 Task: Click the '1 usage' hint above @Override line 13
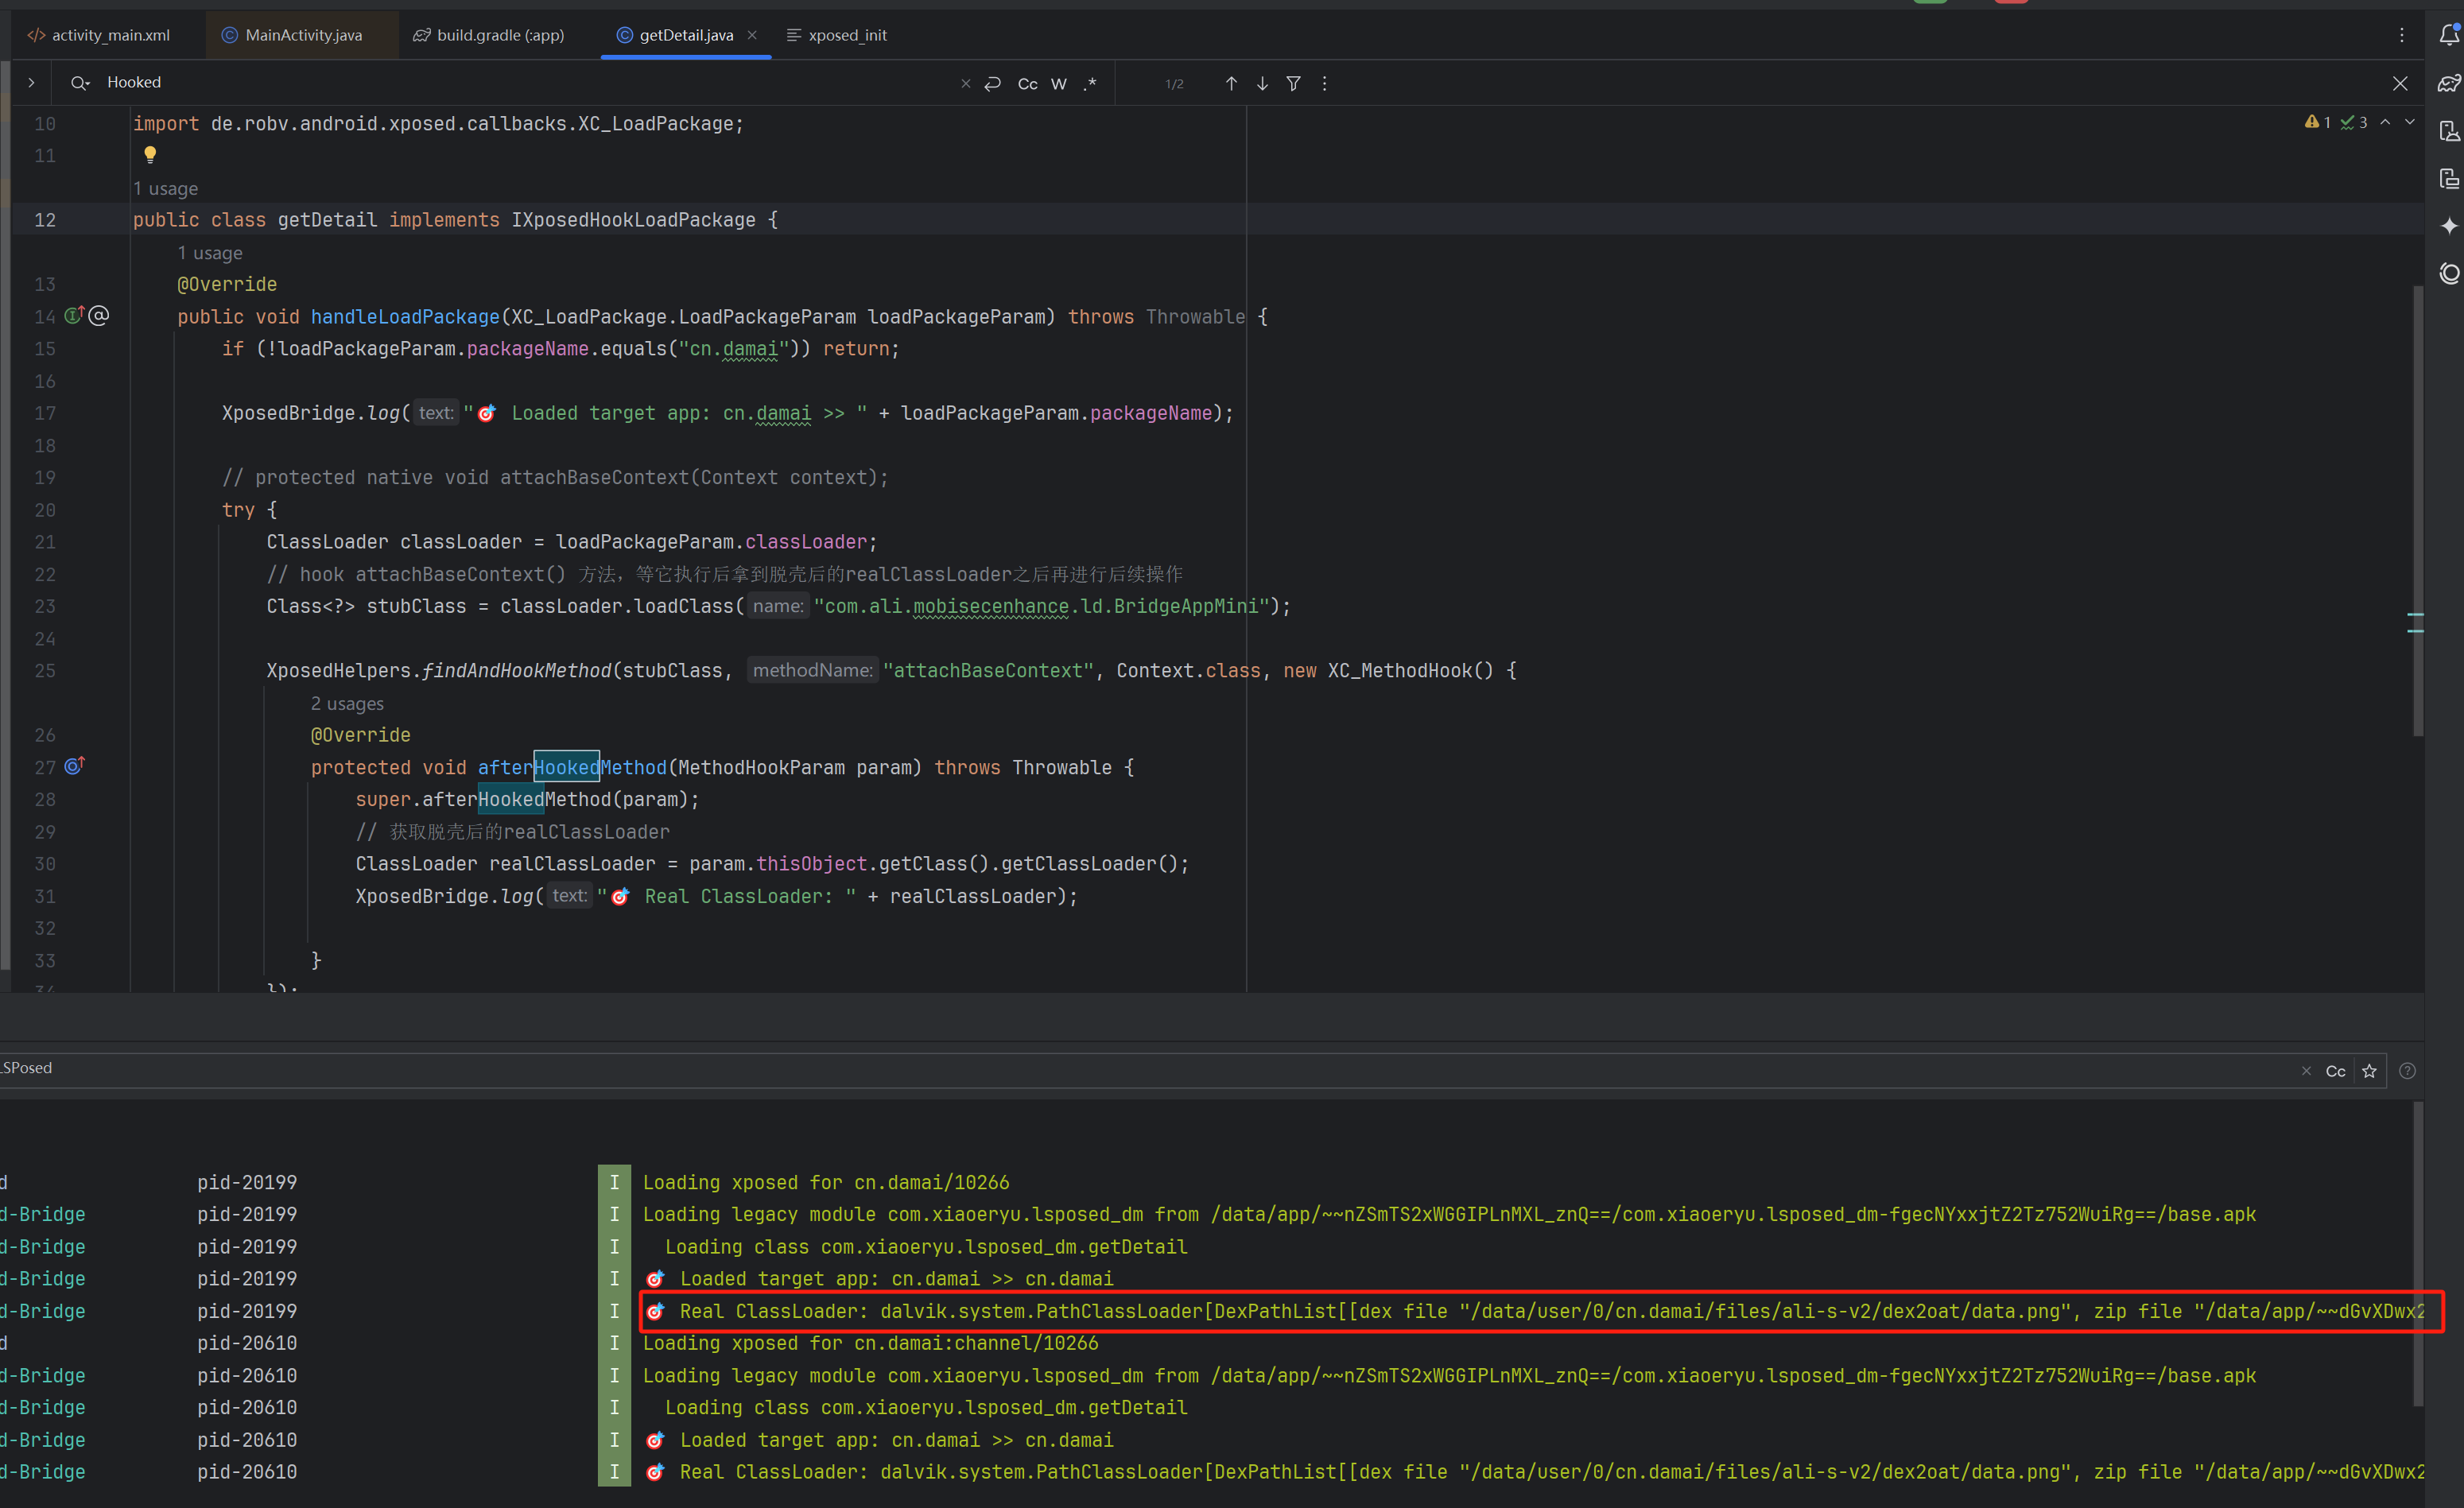tap(210, 253)
